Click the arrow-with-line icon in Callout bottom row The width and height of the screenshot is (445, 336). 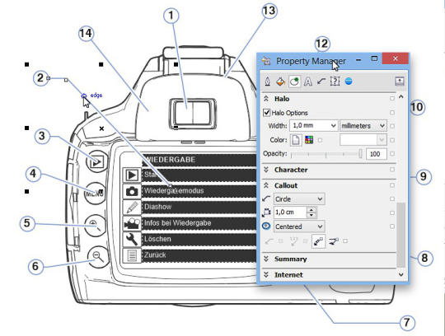334,241
